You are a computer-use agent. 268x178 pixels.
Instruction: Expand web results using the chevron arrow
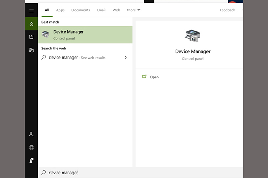pyautogui.click(x=125, y=58)
